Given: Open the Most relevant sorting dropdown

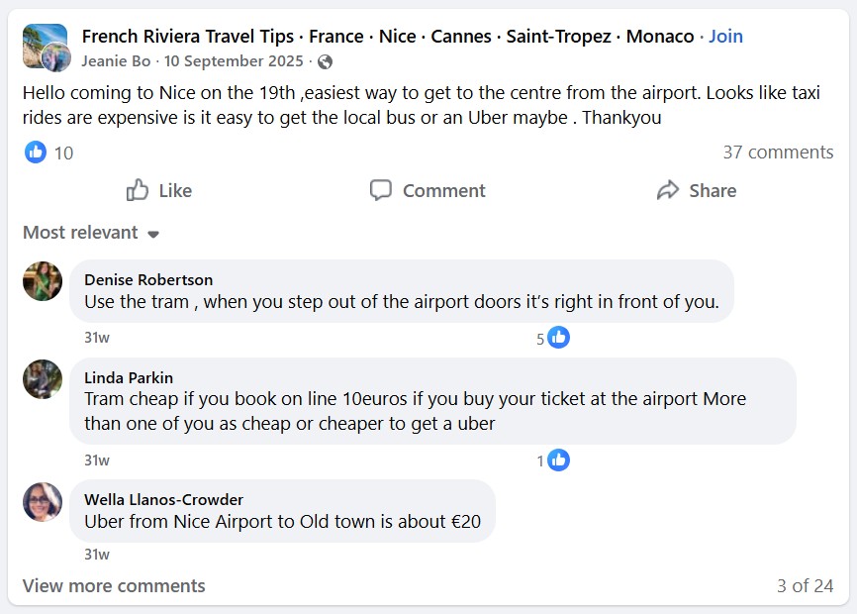Looking at the screenshot, I should coord(82,233).
